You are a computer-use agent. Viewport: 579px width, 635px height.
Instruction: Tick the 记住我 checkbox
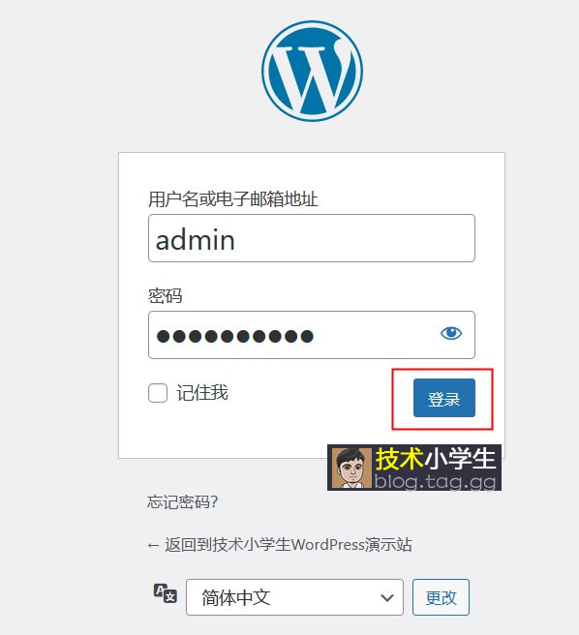click(158, 393)
